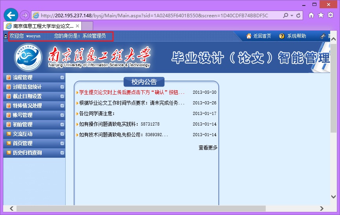Click the IE page icon in address bar
Image resolution: width=340 pixels, height=215 pixels.
[x=36, y=15]
